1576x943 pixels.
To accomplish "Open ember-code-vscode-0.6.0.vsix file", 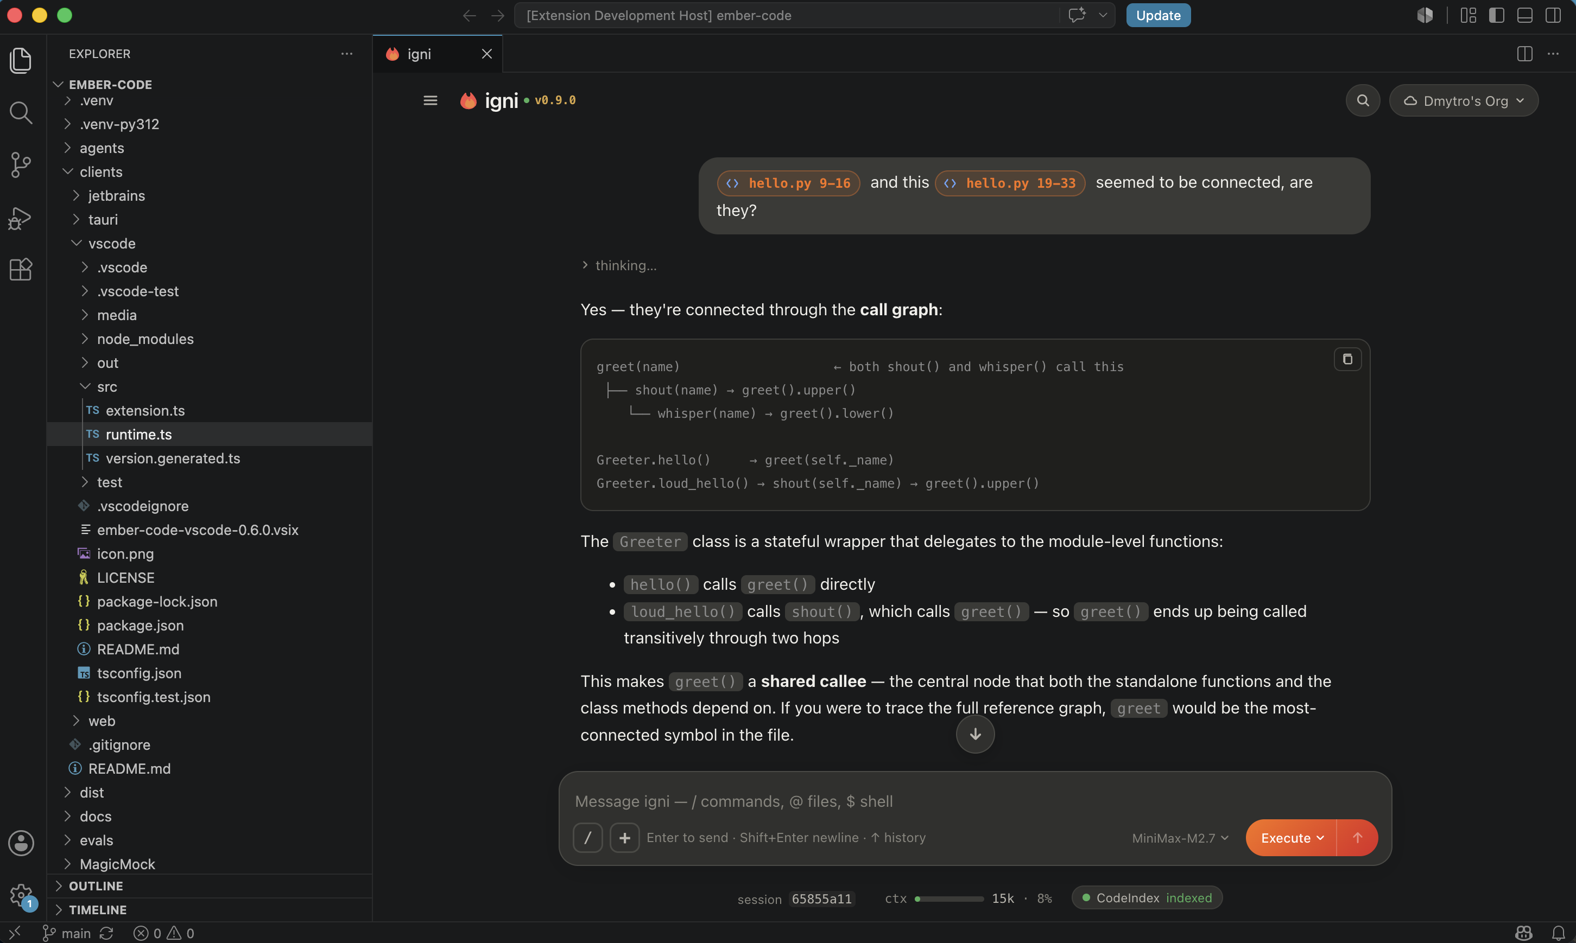I will 210,530.
